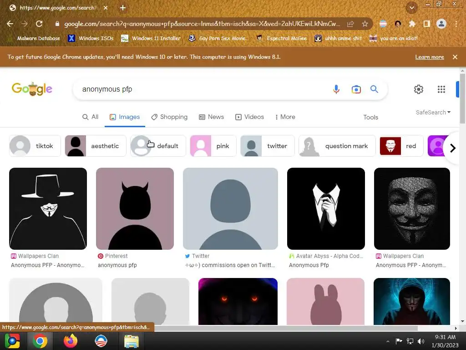466x350 pixels.
Task: Dismiss the Chrome update notification bar
Action: coord(455,57)
